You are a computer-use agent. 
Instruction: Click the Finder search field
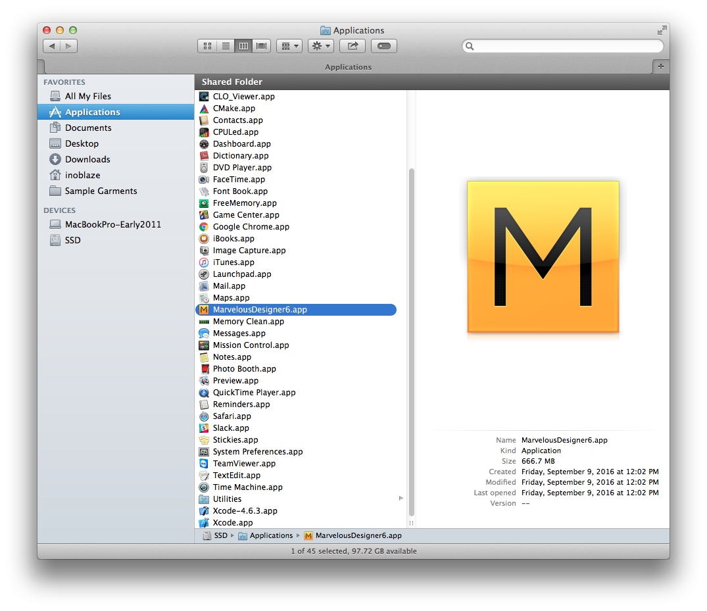(566, 46)
